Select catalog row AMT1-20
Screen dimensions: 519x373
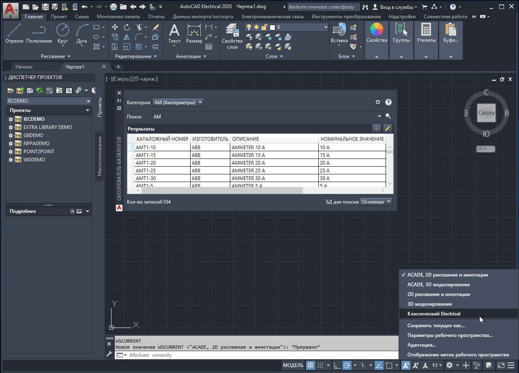click(259, 163)
